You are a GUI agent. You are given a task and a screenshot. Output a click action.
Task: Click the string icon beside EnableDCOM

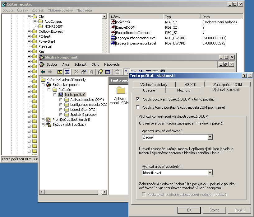[113, 27]
